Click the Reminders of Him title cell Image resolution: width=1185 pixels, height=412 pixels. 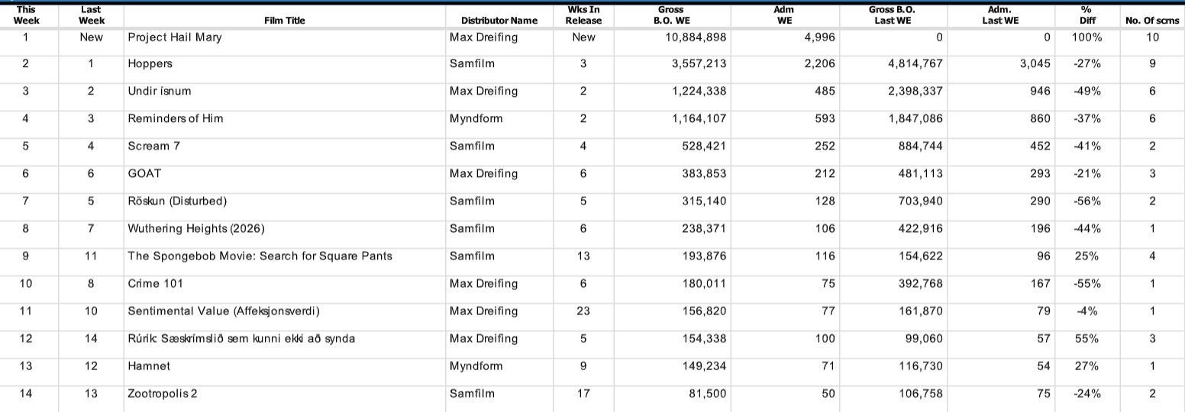click(176, 119)
